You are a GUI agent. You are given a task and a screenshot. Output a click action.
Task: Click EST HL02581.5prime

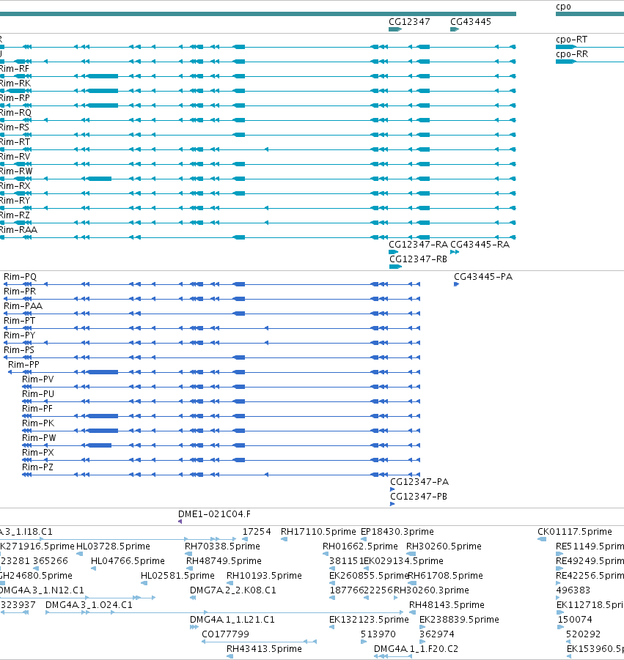(177, 576)
